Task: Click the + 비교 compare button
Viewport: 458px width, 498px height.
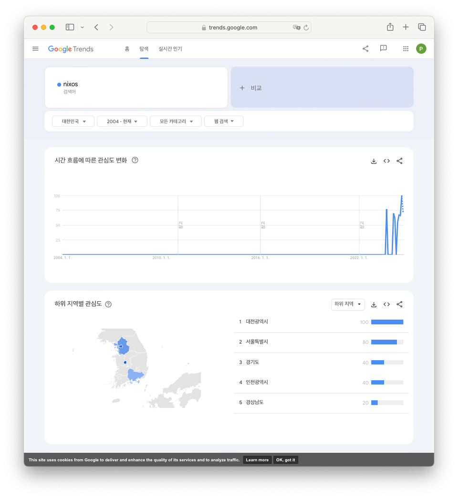Action: pyautogui.click(x=322, y=87)
